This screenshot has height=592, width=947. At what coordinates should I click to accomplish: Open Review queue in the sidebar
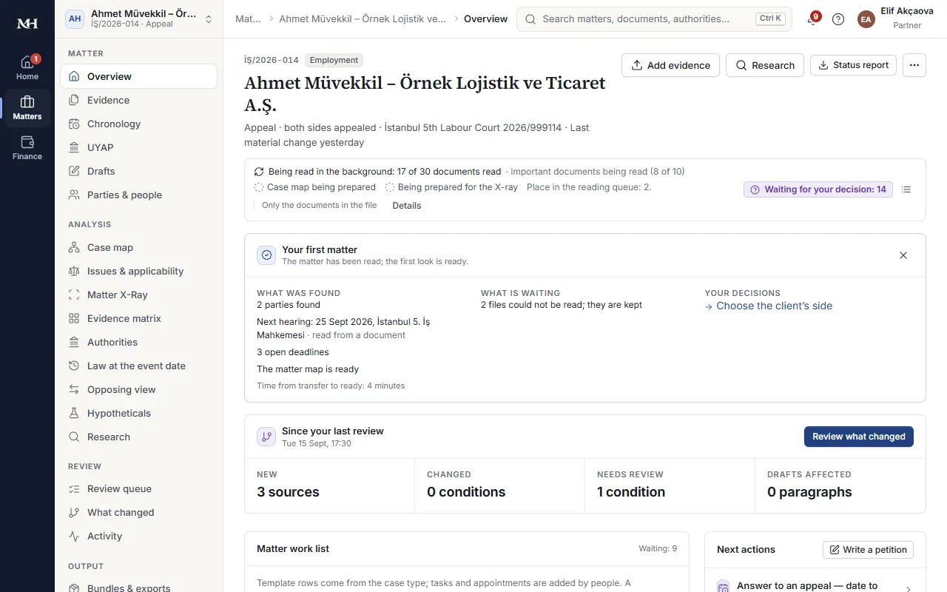[138, 488]
